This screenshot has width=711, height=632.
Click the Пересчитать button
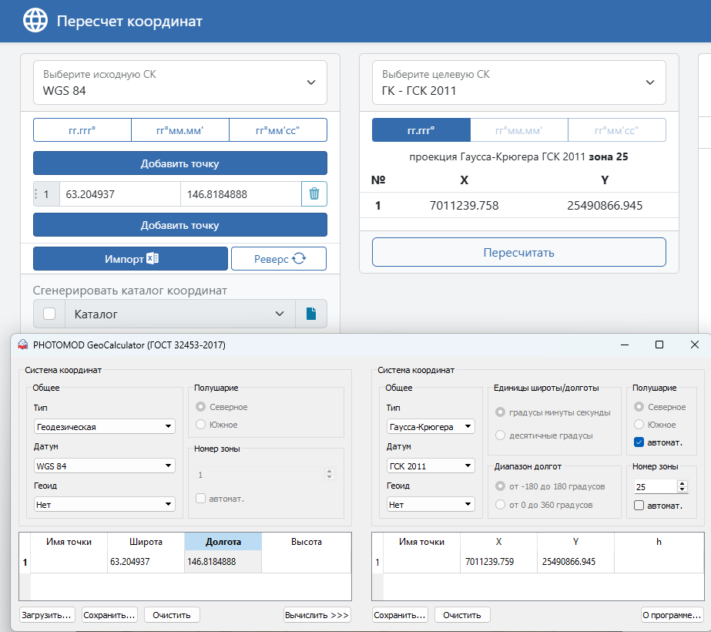[x=518, y=252]
